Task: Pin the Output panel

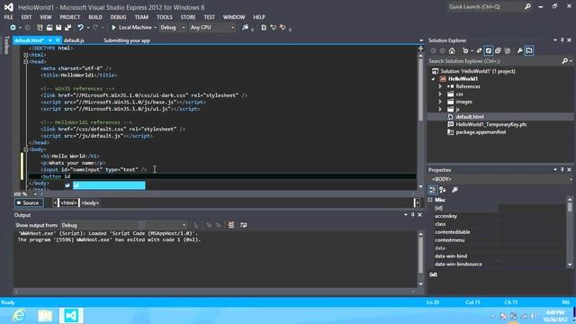Action: (412, 215)
